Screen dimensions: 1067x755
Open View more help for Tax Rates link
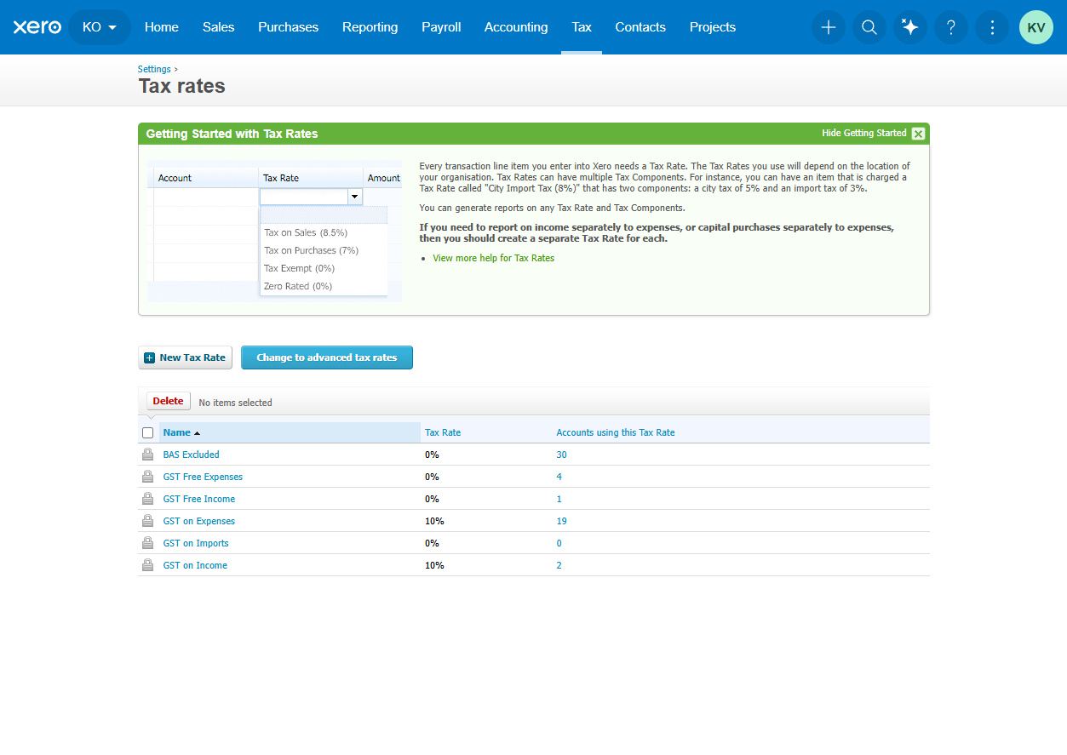[x=493, y=258]
